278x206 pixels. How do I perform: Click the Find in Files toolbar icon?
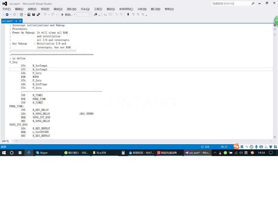click(x=96, y=15)
